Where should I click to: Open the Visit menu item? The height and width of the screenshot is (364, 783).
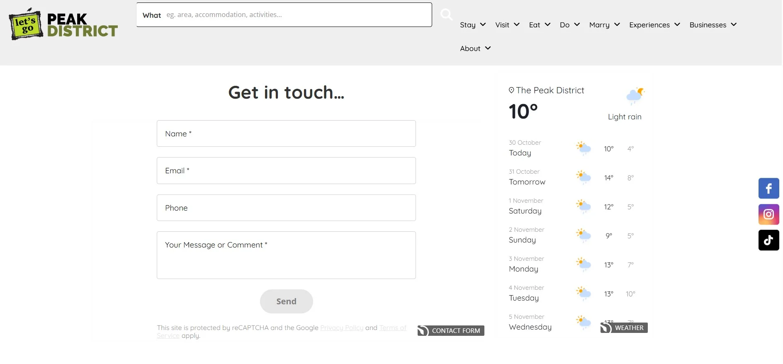tap(502, 25)
